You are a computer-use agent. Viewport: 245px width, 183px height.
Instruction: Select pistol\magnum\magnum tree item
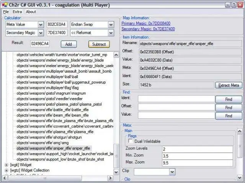51,93
